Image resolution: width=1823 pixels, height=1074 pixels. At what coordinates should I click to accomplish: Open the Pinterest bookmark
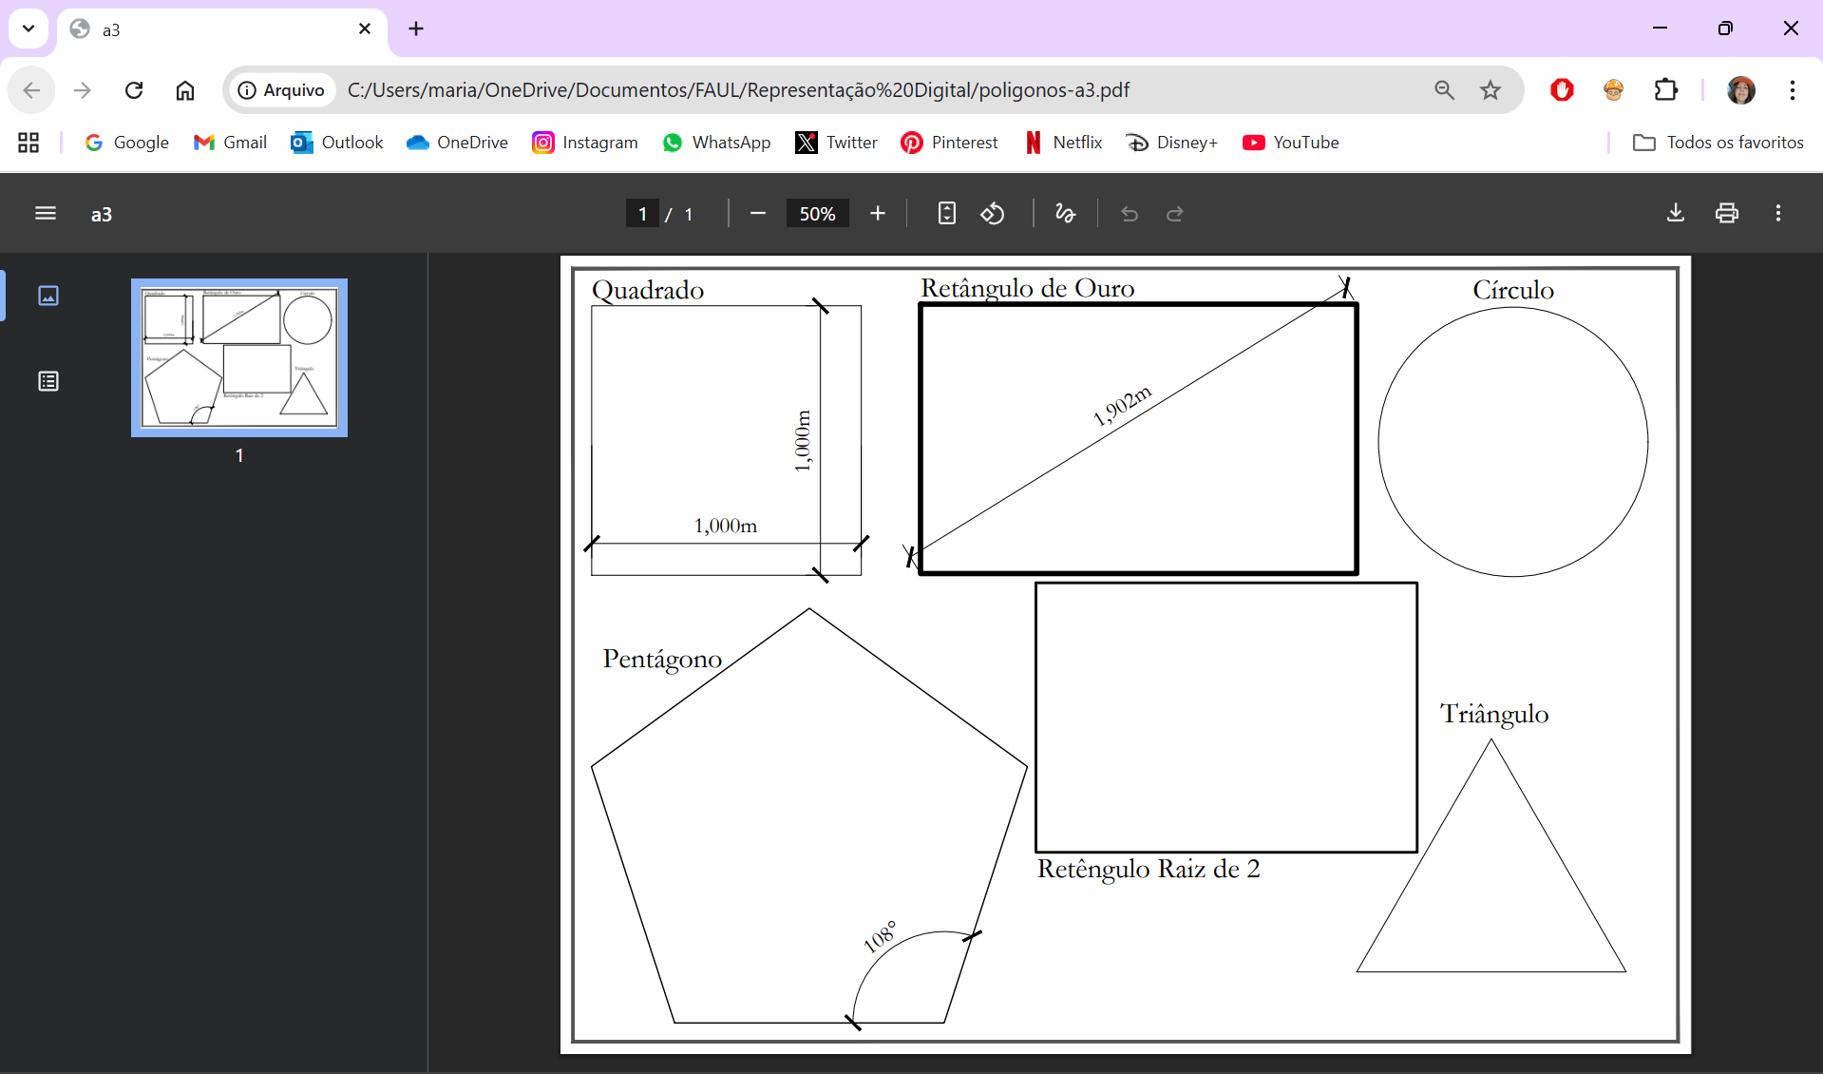[x=949, y=143]
